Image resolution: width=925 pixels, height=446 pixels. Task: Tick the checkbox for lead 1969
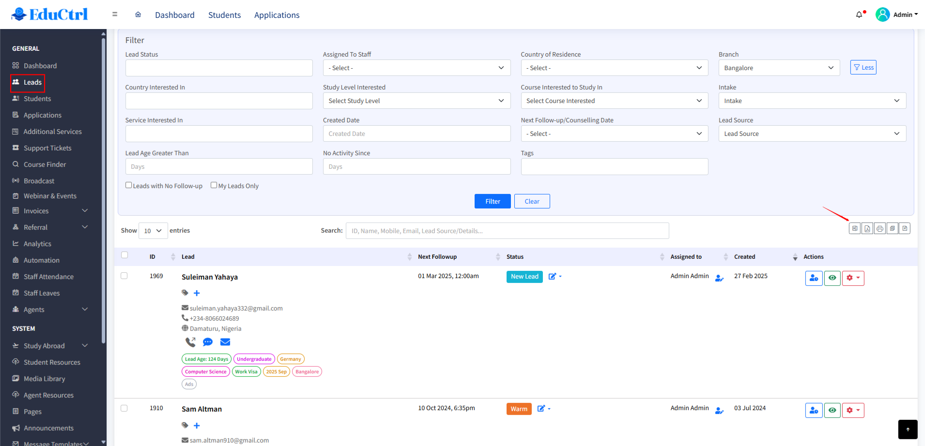(x=124, y=276)
